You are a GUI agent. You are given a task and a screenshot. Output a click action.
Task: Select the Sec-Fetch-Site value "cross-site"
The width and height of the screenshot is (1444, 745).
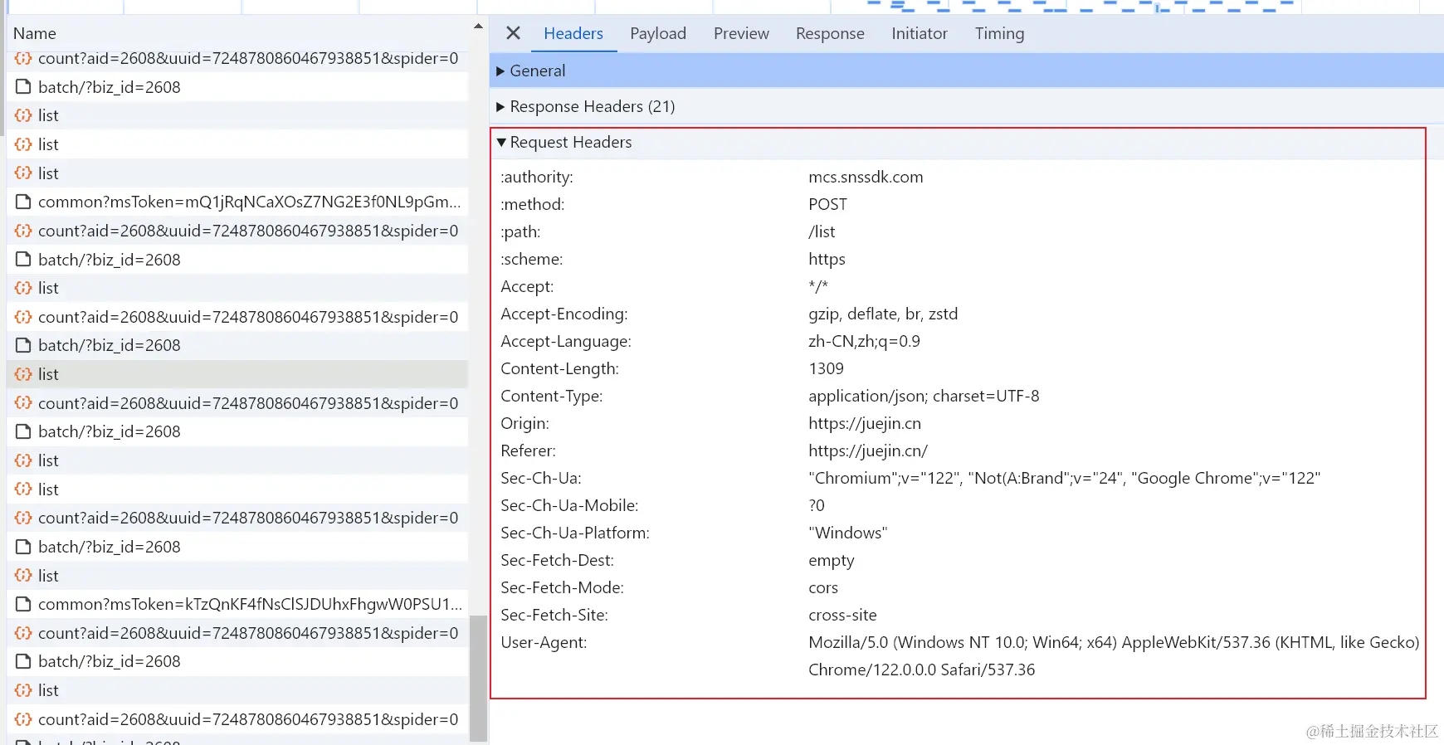(x=842, y=615)
